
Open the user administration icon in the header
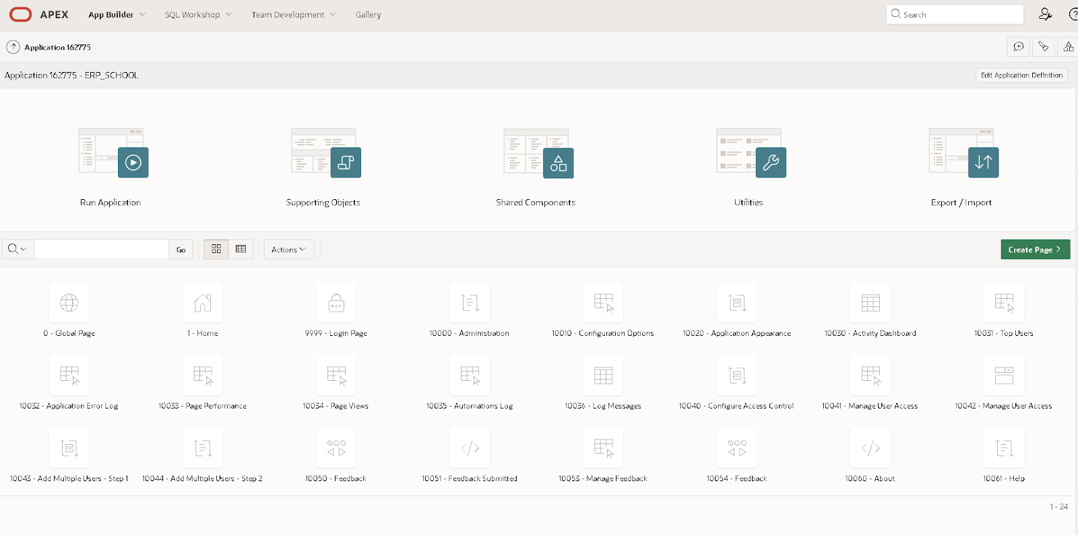tap(1045, 14)
